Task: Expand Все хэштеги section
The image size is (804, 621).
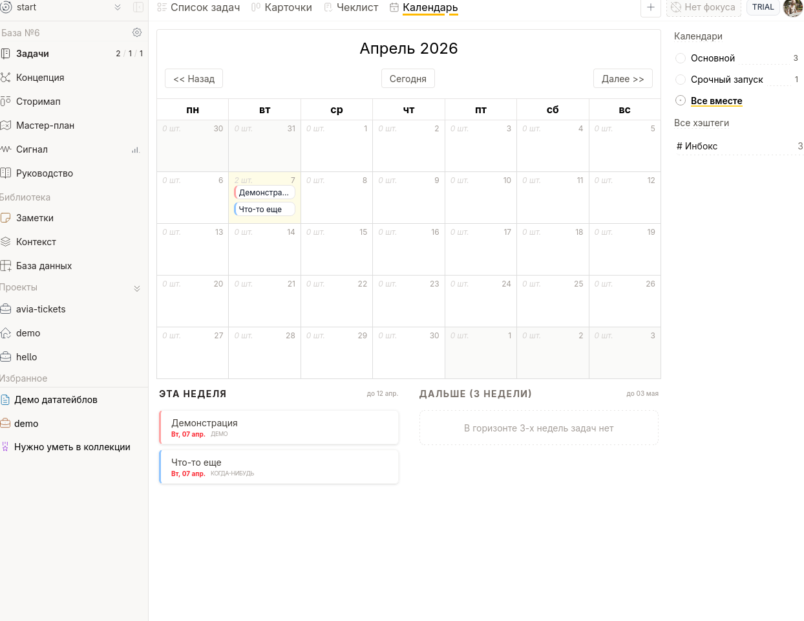Action: point(701,123)
